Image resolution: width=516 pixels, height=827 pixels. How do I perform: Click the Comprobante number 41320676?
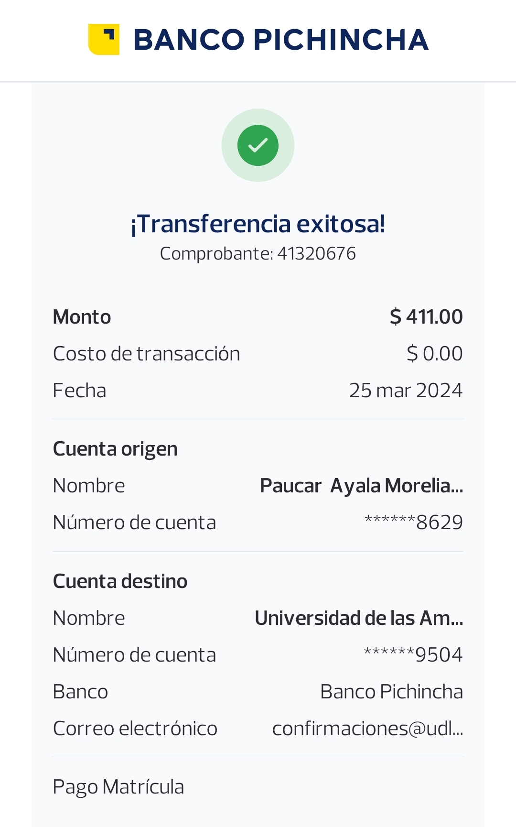pyautogui.click(x=316, y=254)
